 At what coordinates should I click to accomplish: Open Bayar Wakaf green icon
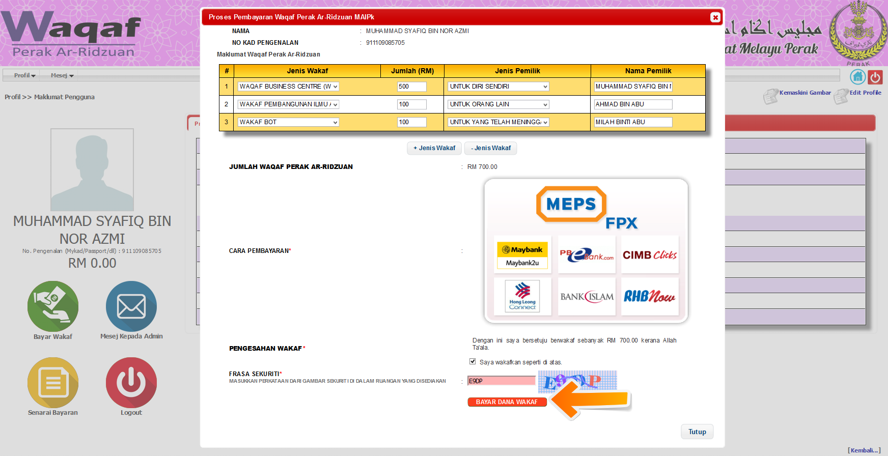pyautogui.click(x=53, y=306)
